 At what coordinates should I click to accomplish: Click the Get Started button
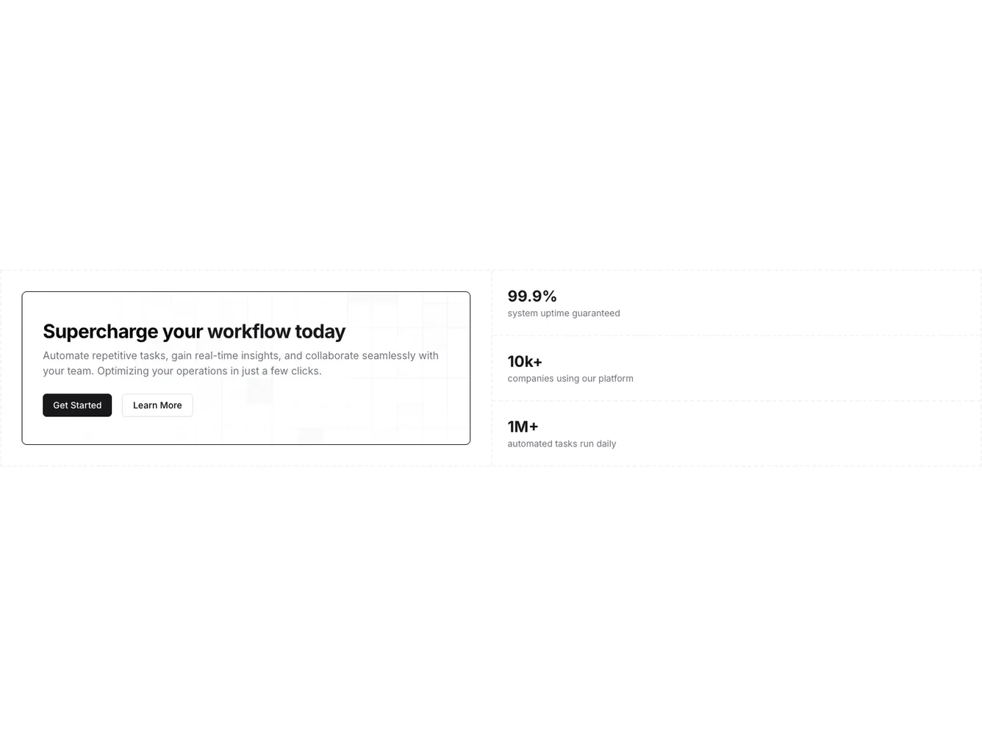77,405
